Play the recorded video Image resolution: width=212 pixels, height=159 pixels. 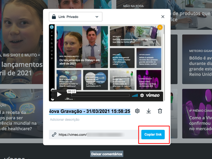[59, 94]
